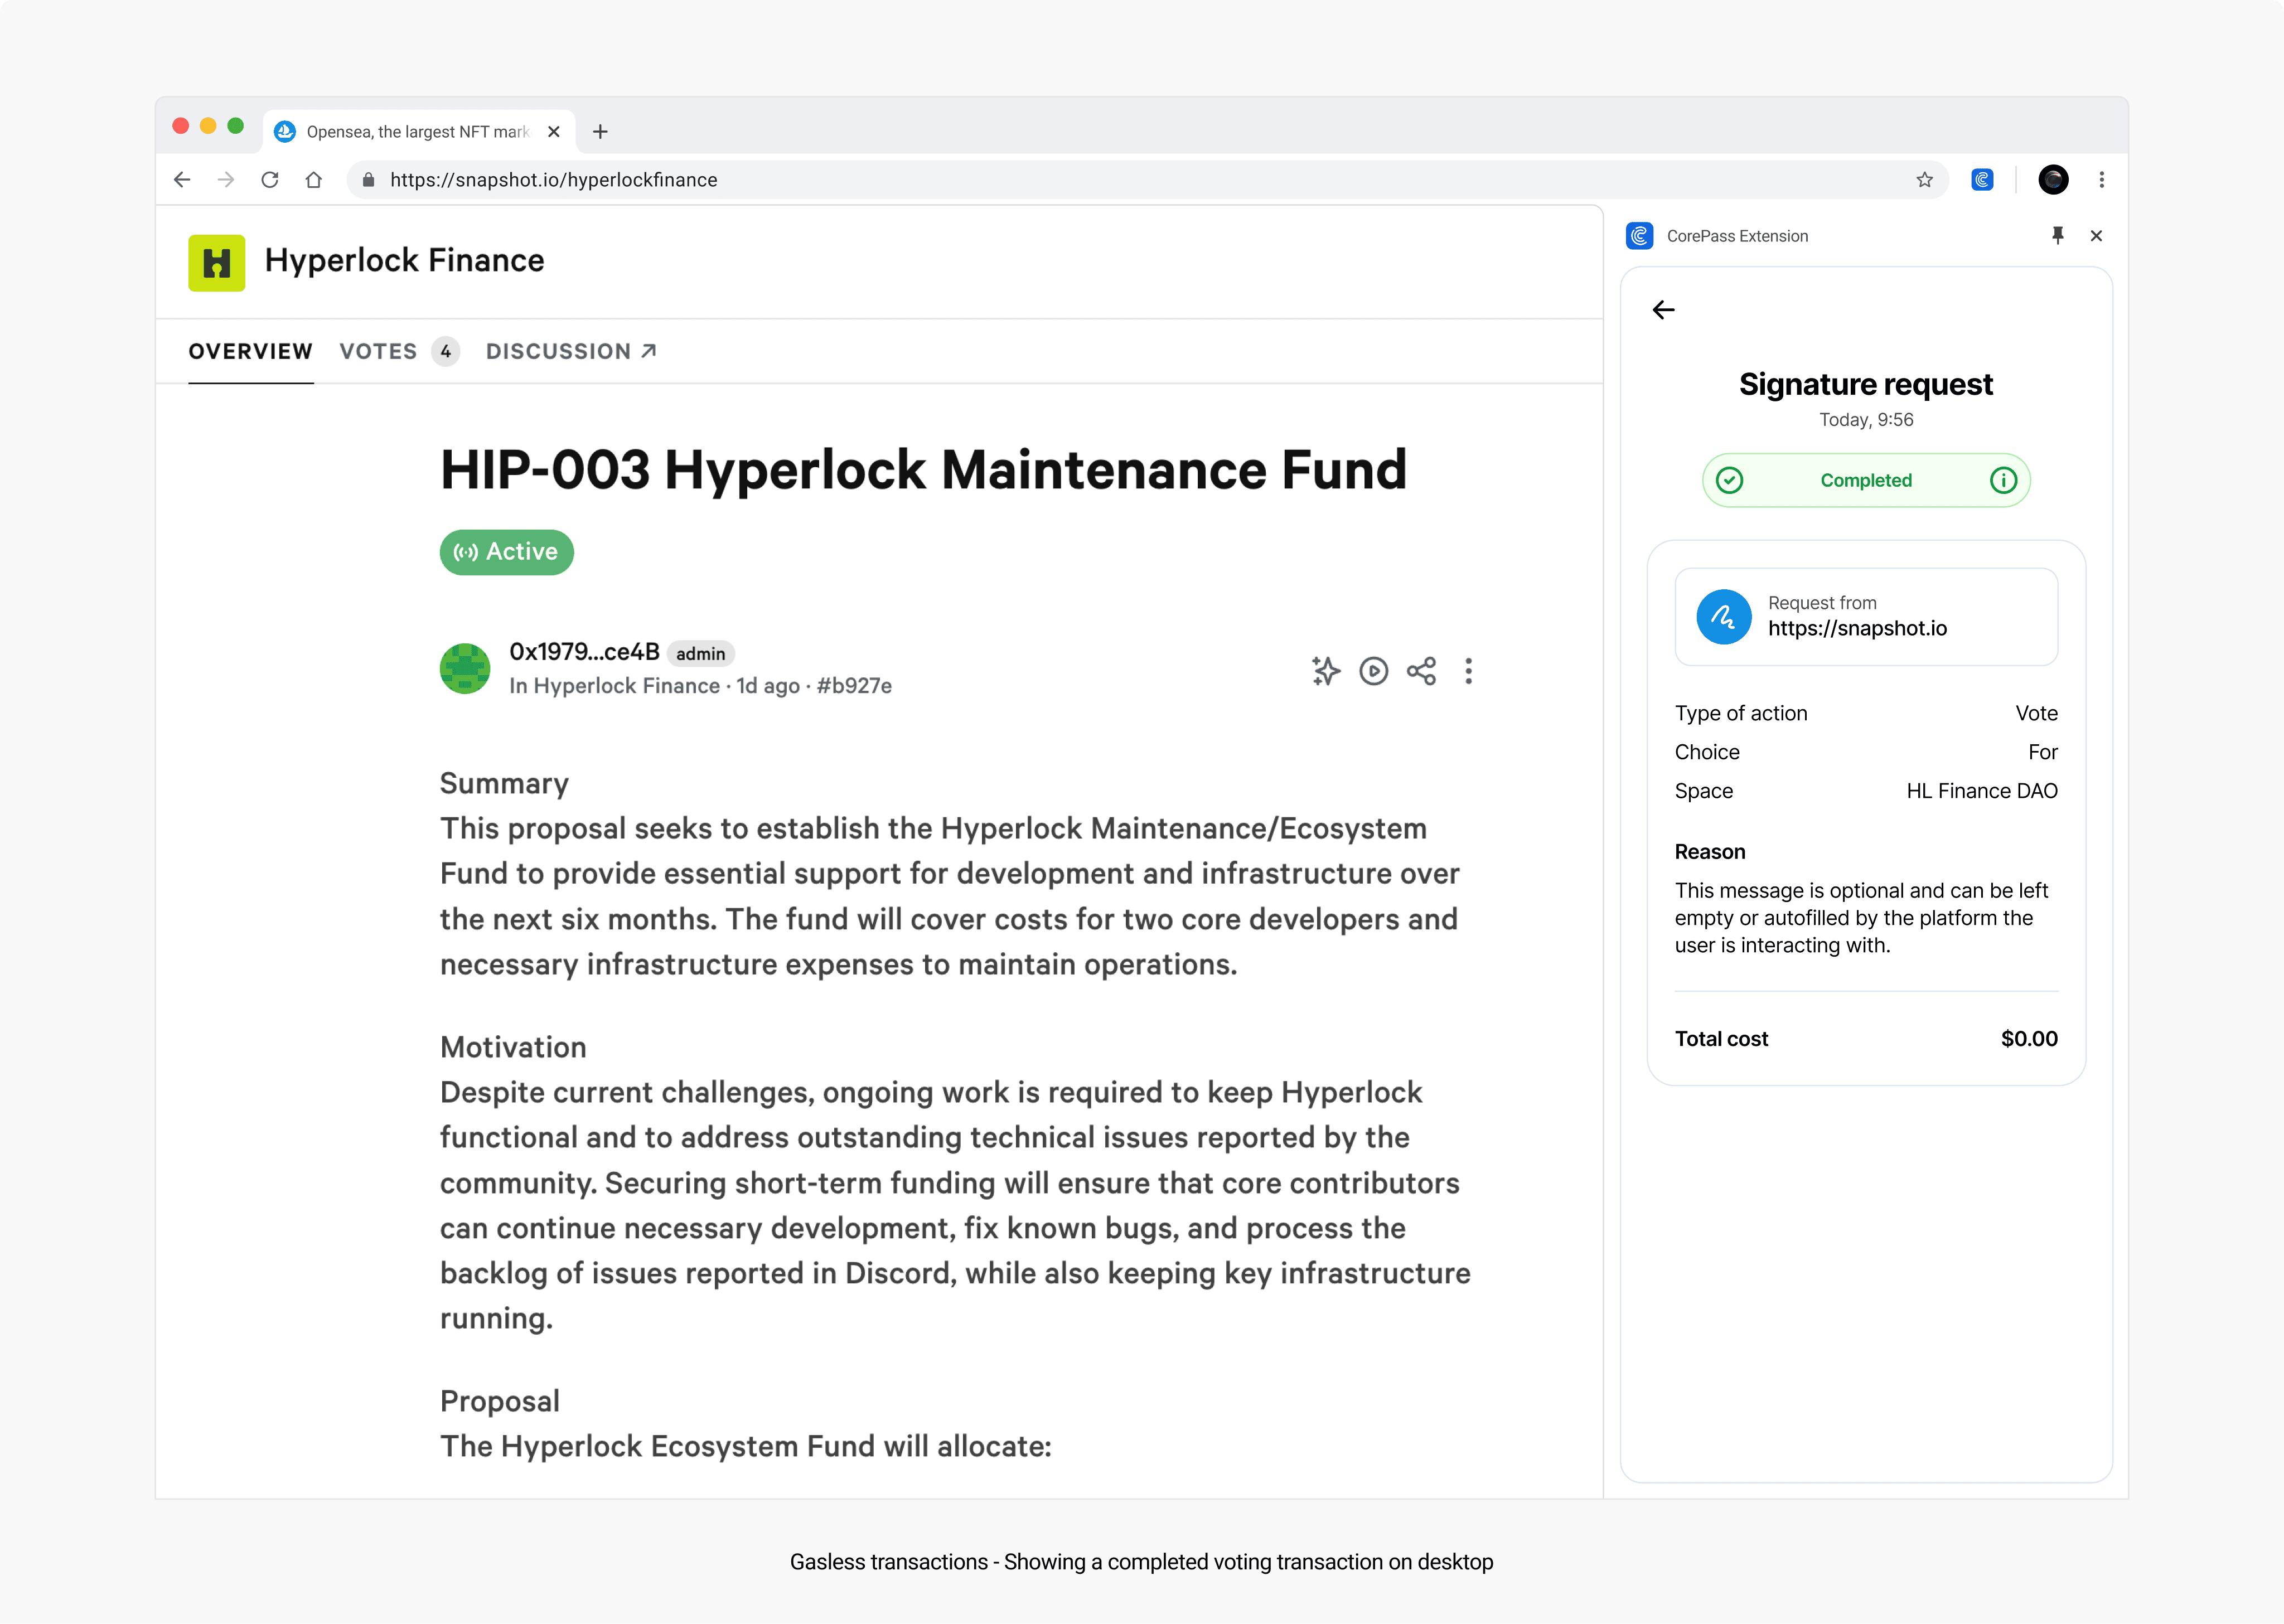This screenshot has width=2284, height=1624.
Task: Switch to the VOTES tab
Action: tap(378, 352)
